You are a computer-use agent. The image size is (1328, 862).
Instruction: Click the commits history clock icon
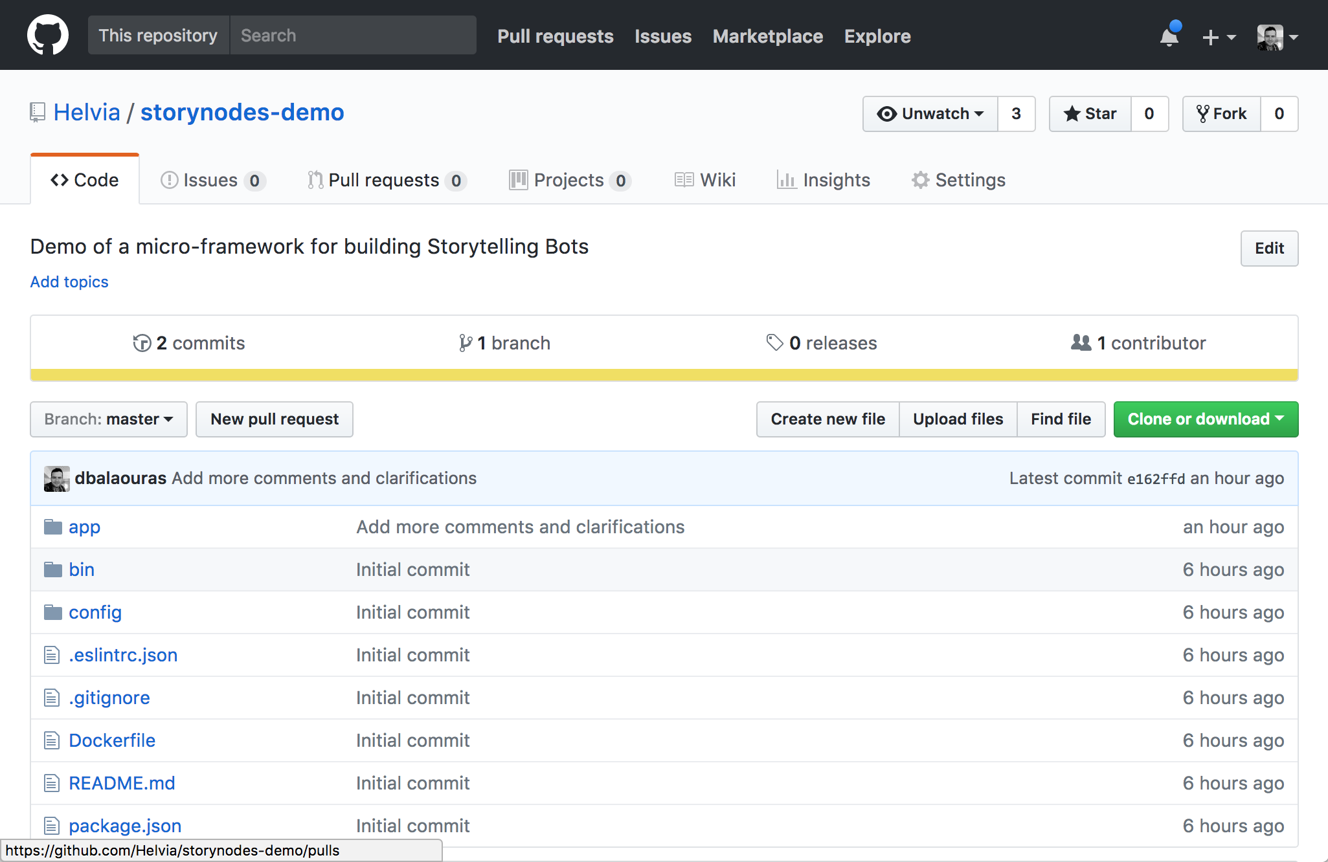pyautogui.click(x=142, y=343)
